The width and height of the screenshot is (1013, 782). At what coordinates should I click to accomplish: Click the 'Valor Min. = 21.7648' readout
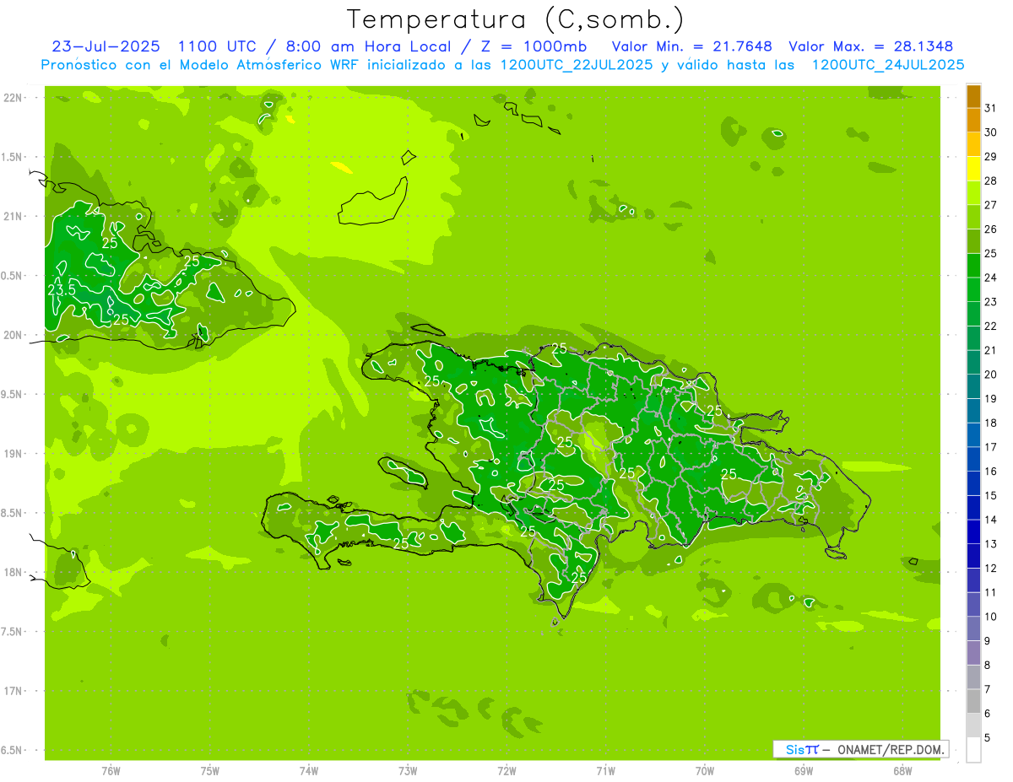click(x=692, y=46)
